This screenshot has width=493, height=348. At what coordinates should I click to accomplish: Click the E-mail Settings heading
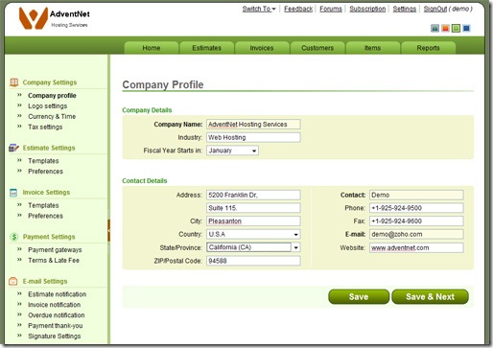[45, 281]
